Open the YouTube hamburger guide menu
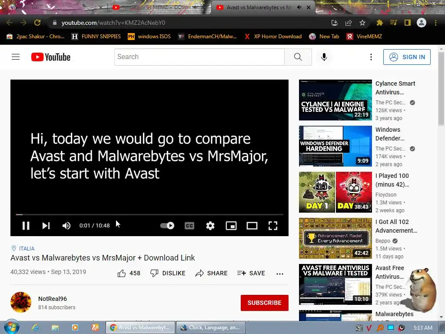The width and height of the screenshot is (445, 334). [16, 57]
